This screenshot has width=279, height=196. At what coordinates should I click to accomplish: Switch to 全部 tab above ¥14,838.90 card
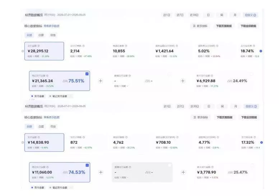[29, 127]
